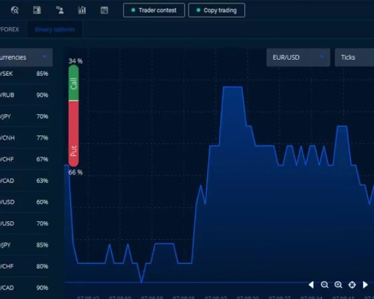The image size is (374, 299).
Task: Open the bar chart statistics icon
Action: (82, 10)
